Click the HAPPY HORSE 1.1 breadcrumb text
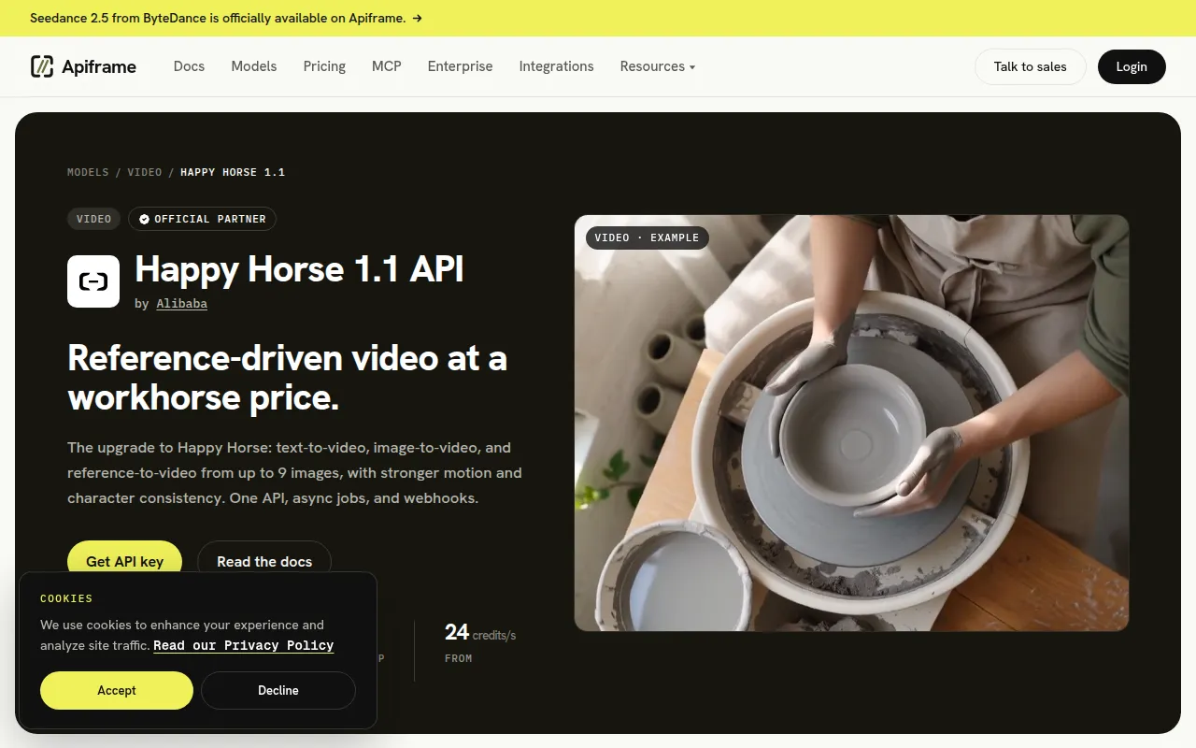Image resolution: width=1196 pixels, height=748 pixels. coord(233,172)
